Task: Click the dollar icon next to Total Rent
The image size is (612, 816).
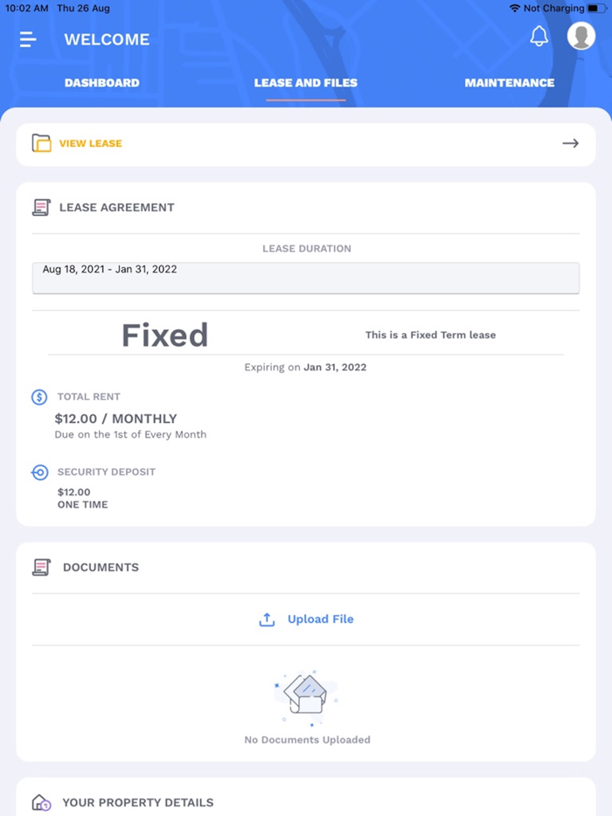Action: pos(38,397)
